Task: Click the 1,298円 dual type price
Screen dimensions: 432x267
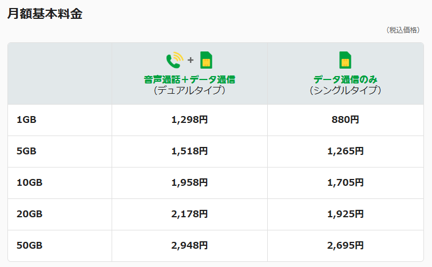Action: click(189, 120)
